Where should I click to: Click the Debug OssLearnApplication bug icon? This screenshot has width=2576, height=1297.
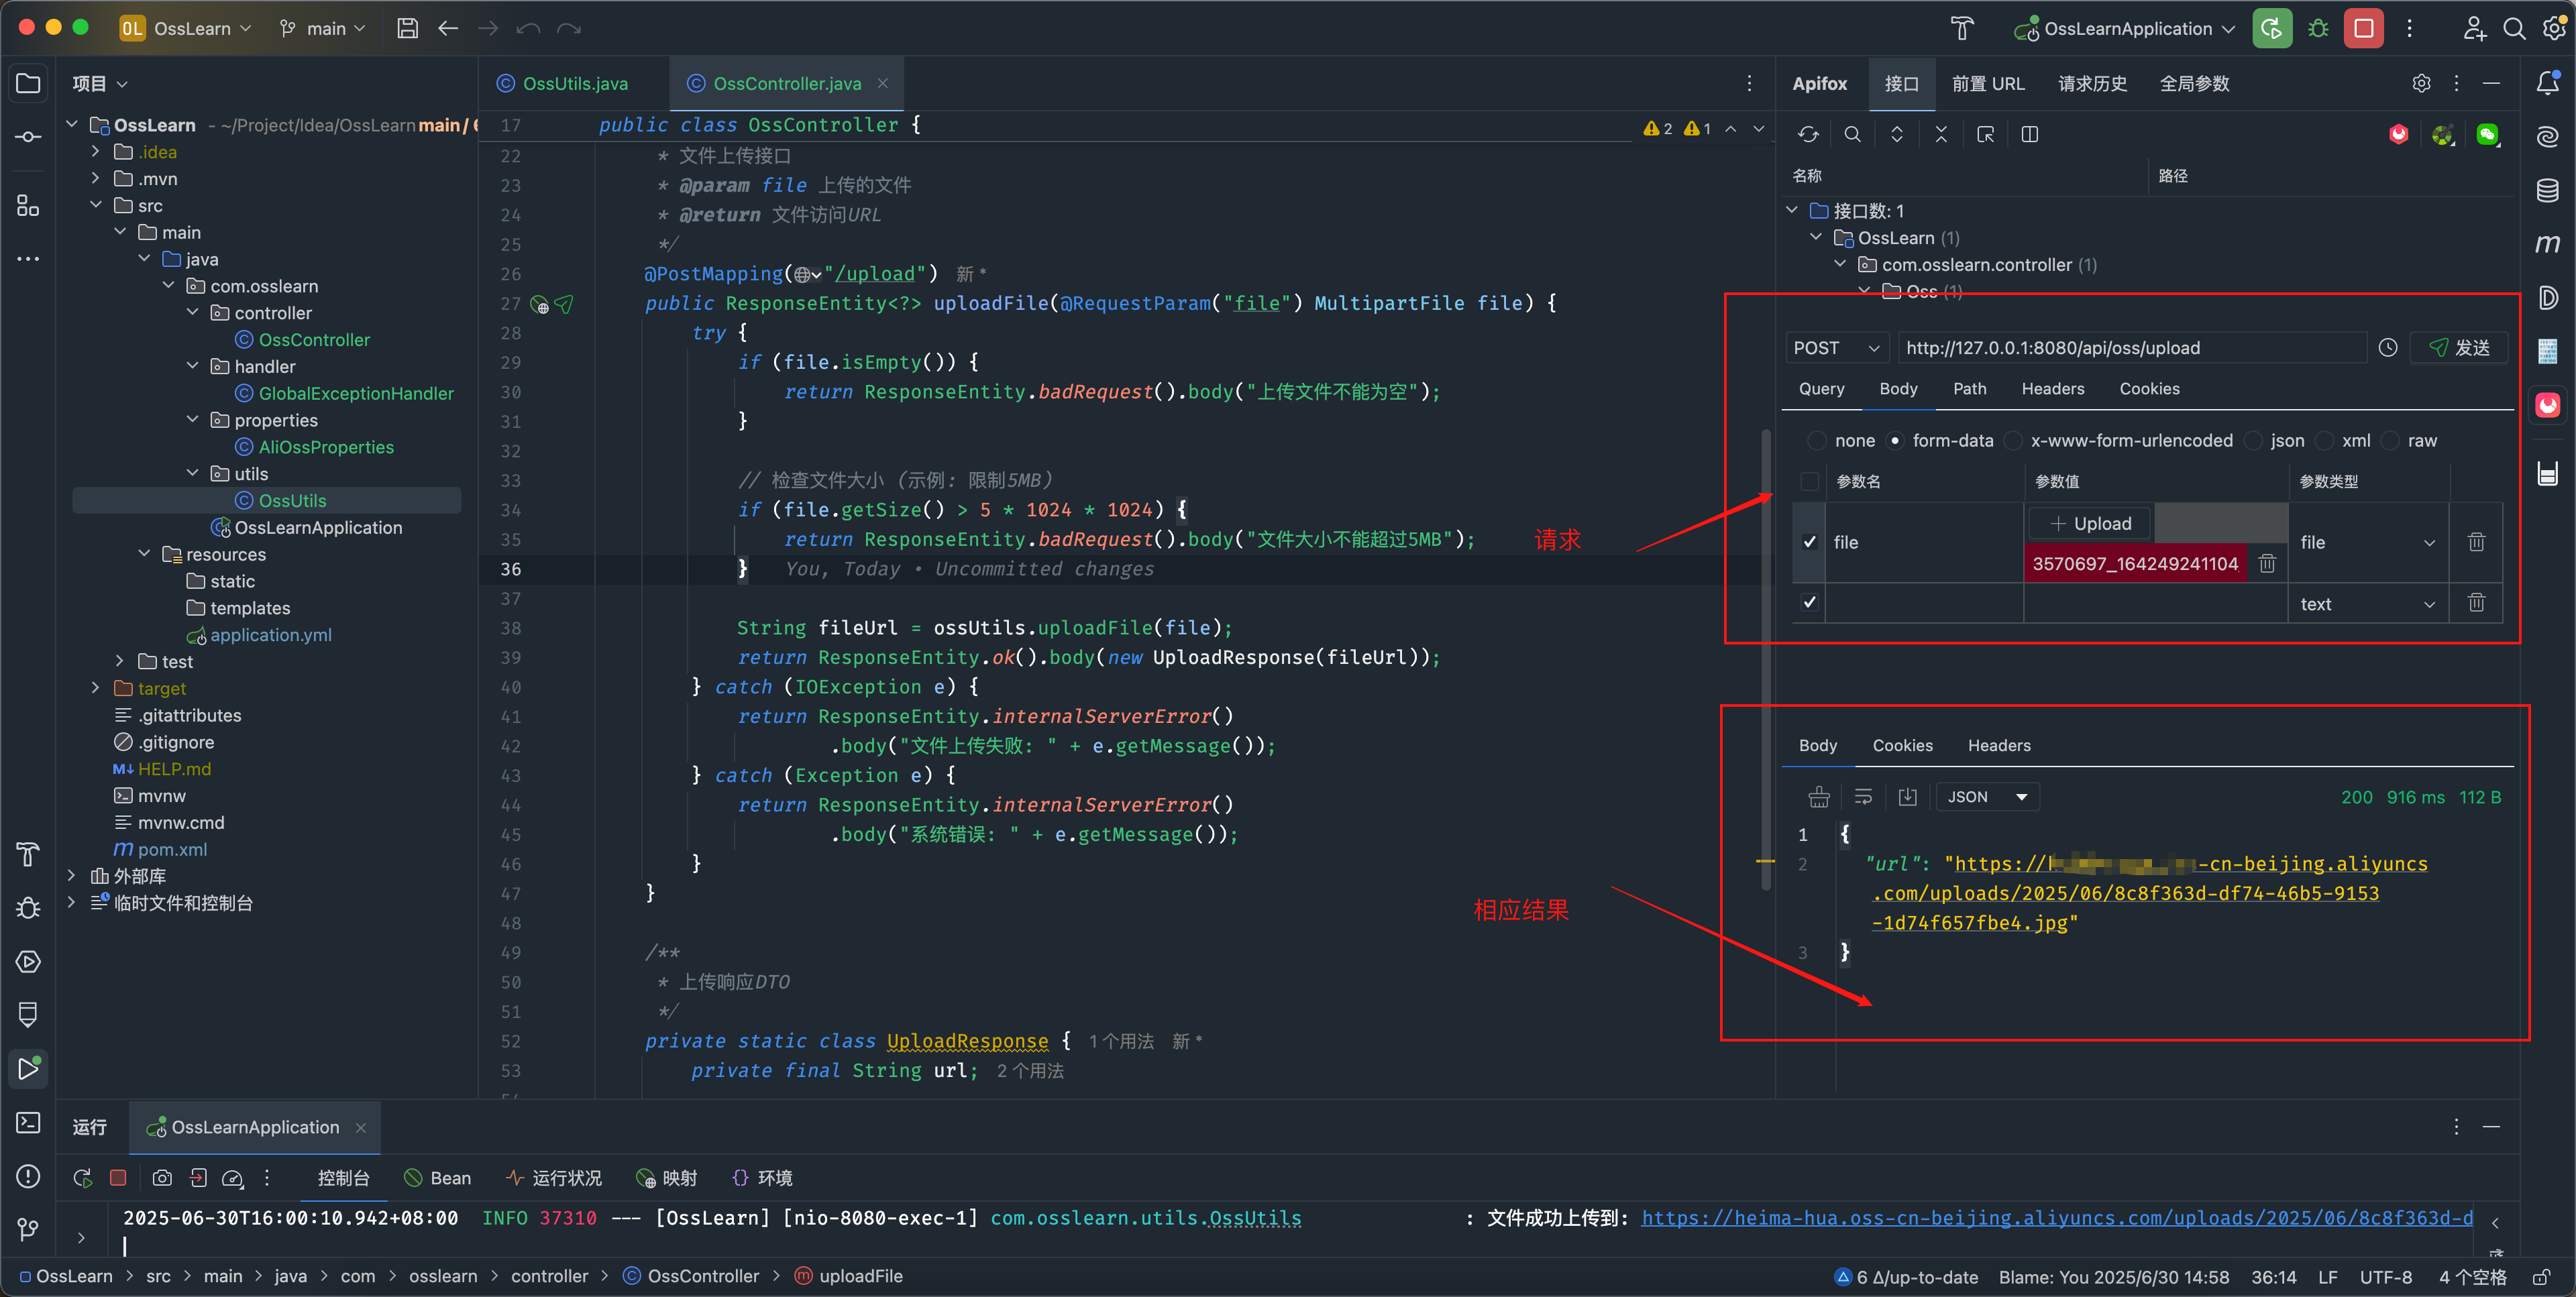pos(2318,28)
